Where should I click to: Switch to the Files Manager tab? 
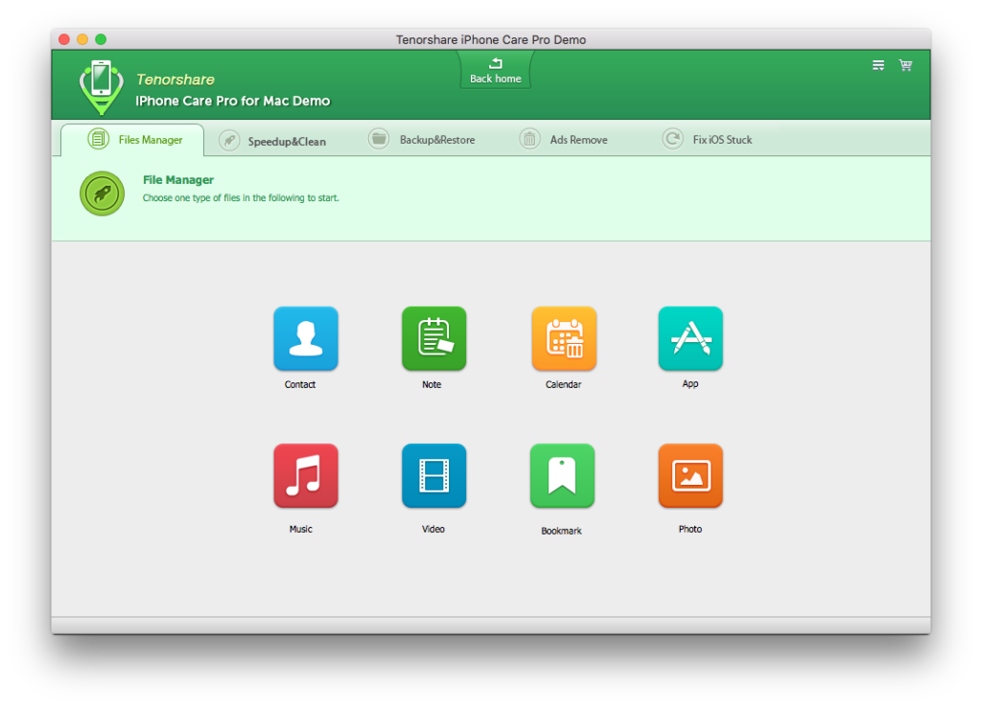coord(132,140)
